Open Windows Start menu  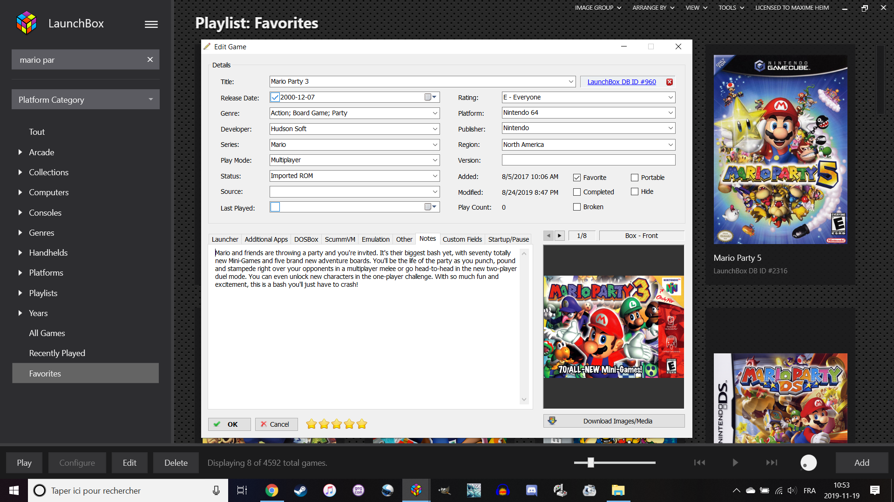tap(14, 490)
